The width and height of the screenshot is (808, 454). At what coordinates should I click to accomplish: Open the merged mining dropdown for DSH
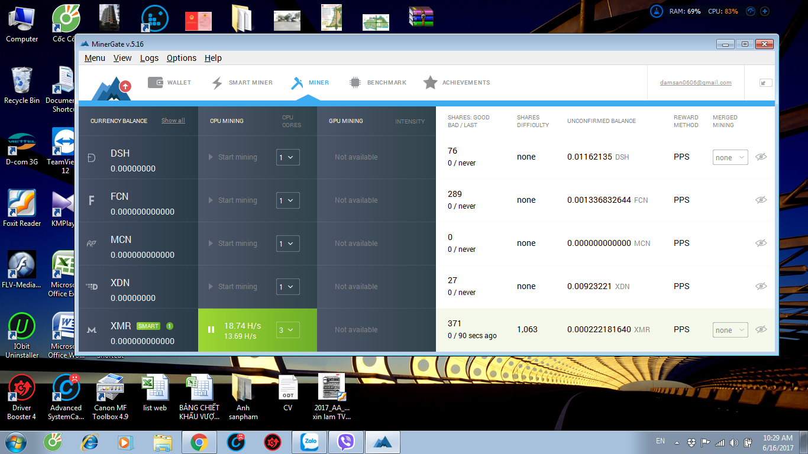pyautogui.click(x=731, y=157)
